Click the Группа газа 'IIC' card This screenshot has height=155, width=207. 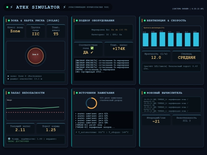tap(36, 31)
